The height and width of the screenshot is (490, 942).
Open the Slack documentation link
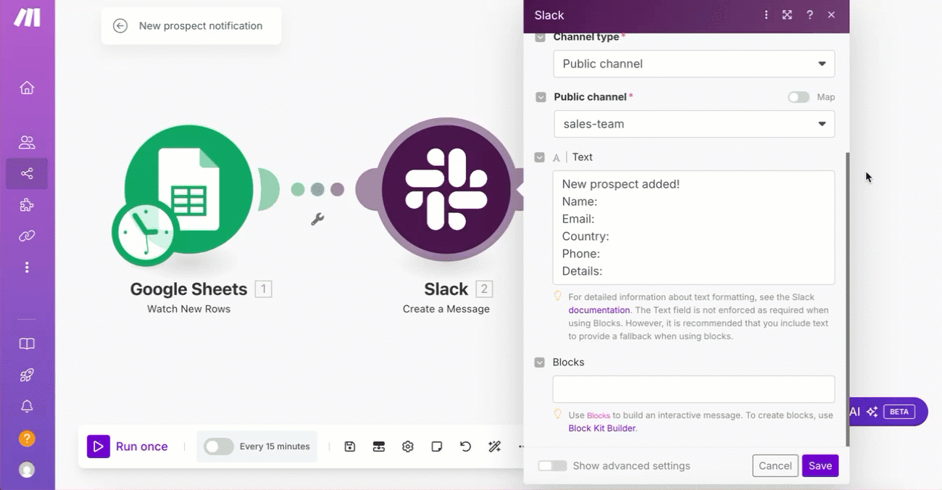(x=599, y=310)
